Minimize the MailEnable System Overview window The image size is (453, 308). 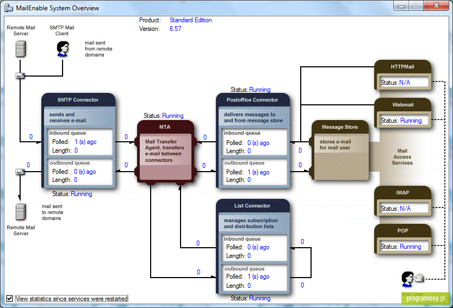point(401,6)
